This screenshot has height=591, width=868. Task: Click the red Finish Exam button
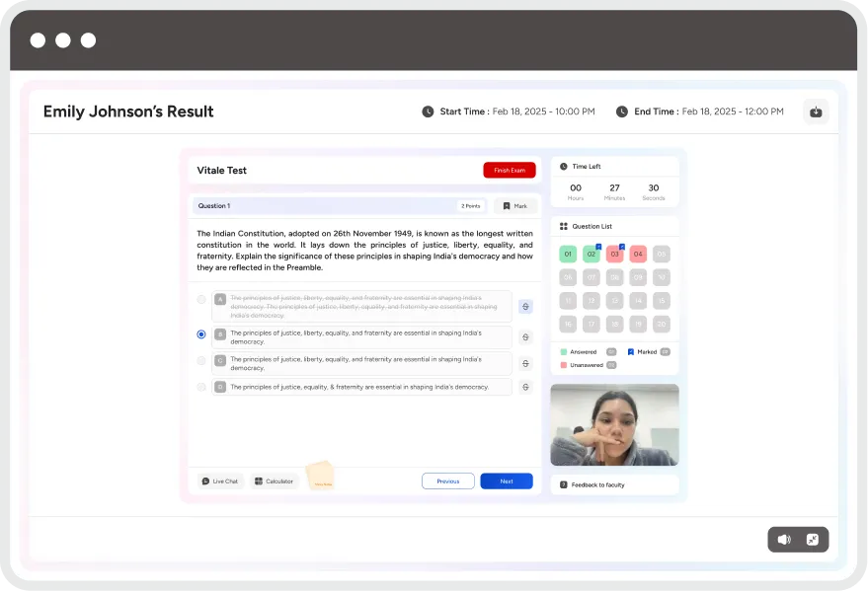pyautogui.click(x=509, y=171)
